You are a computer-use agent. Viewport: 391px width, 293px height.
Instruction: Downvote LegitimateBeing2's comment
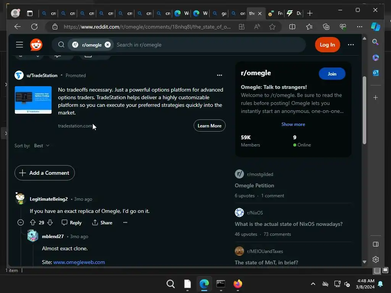(50, 222)
